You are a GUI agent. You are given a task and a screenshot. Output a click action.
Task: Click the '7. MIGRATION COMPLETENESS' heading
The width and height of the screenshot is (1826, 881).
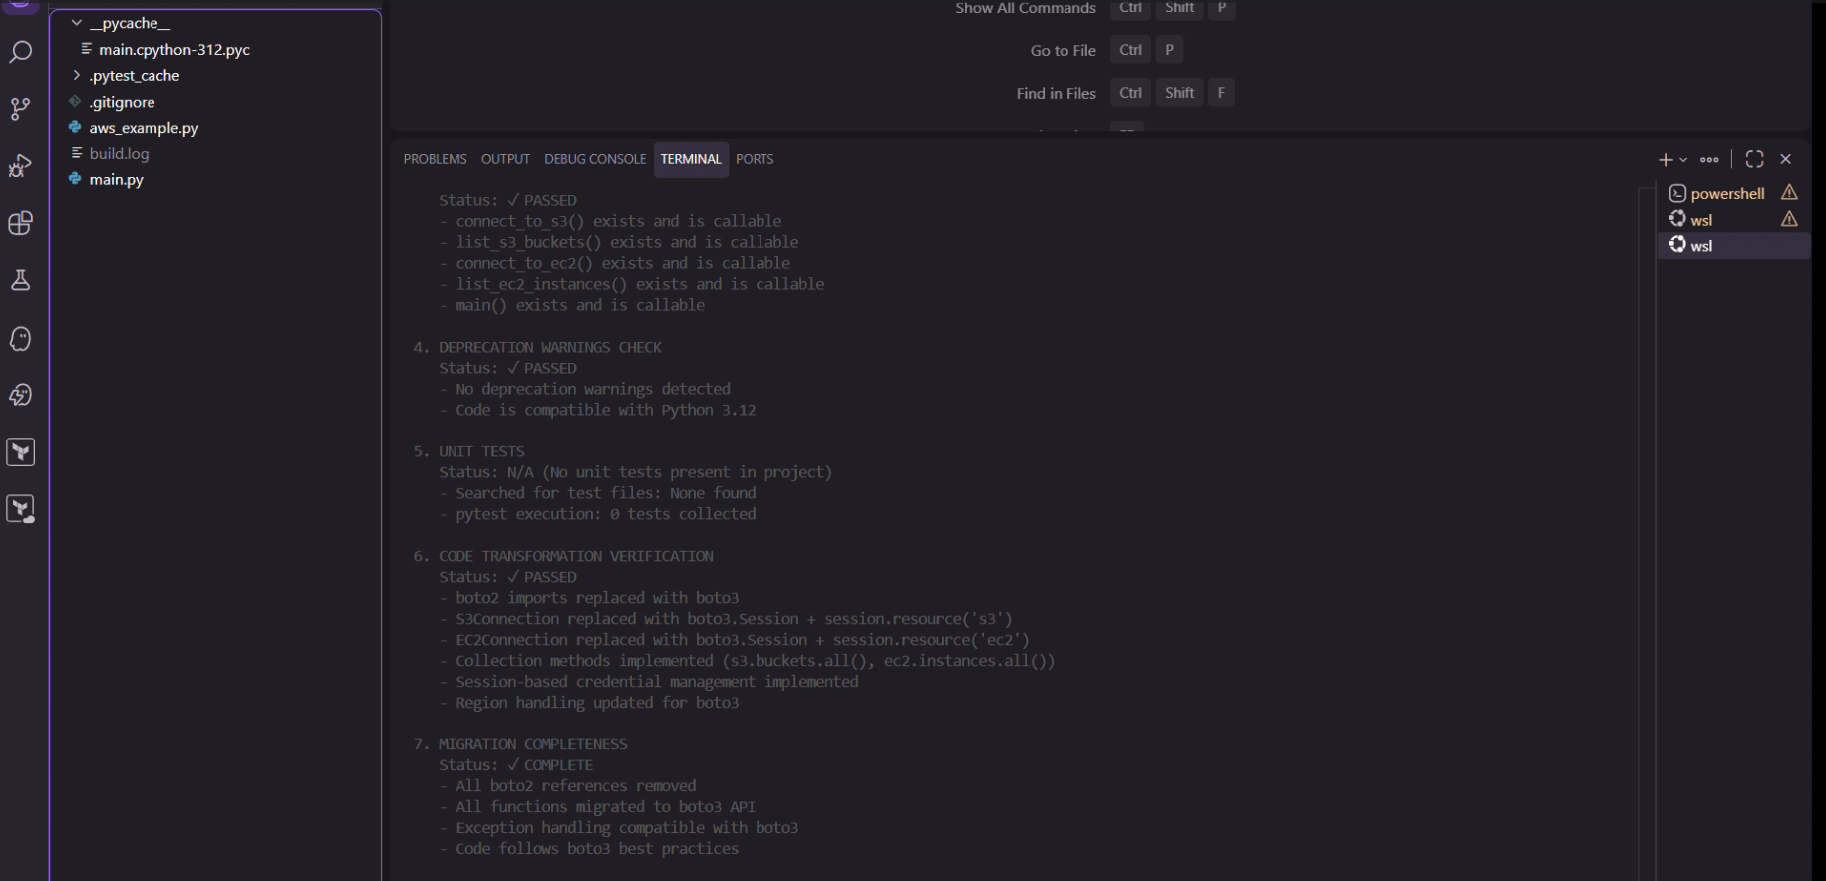tap(520, 744)
